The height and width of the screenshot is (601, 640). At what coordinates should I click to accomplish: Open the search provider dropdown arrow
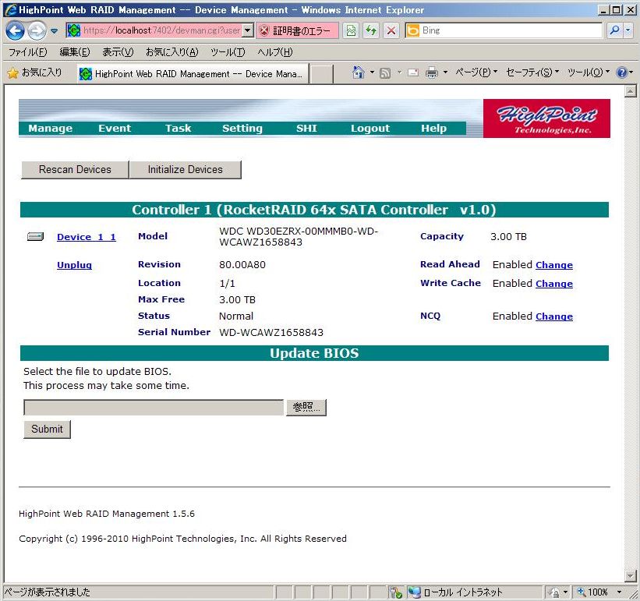pyautogui.click(x=628, y=30)
